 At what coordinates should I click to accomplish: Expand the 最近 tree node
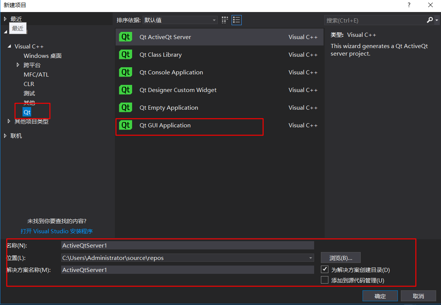(x=5, y=19)
